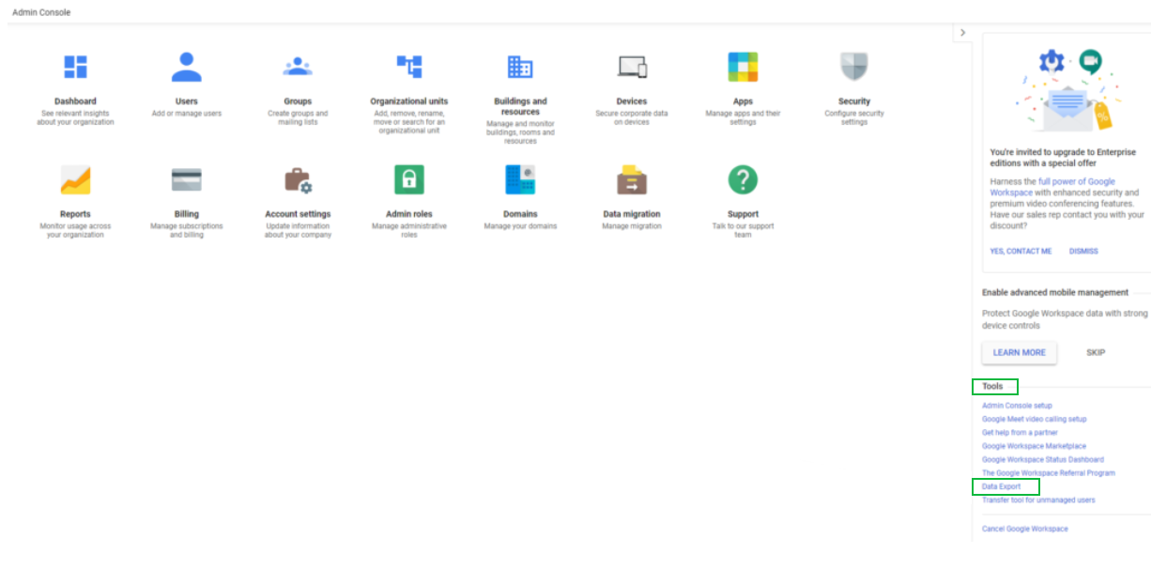Click the Domains label text
This screenshot has width=1167, height=569.
coord(520,214)
